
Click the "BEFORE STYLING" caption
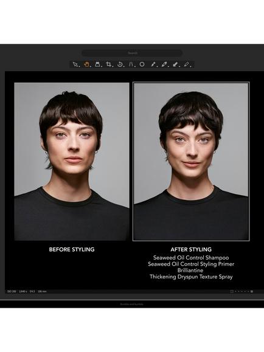(x=72, y=249)
